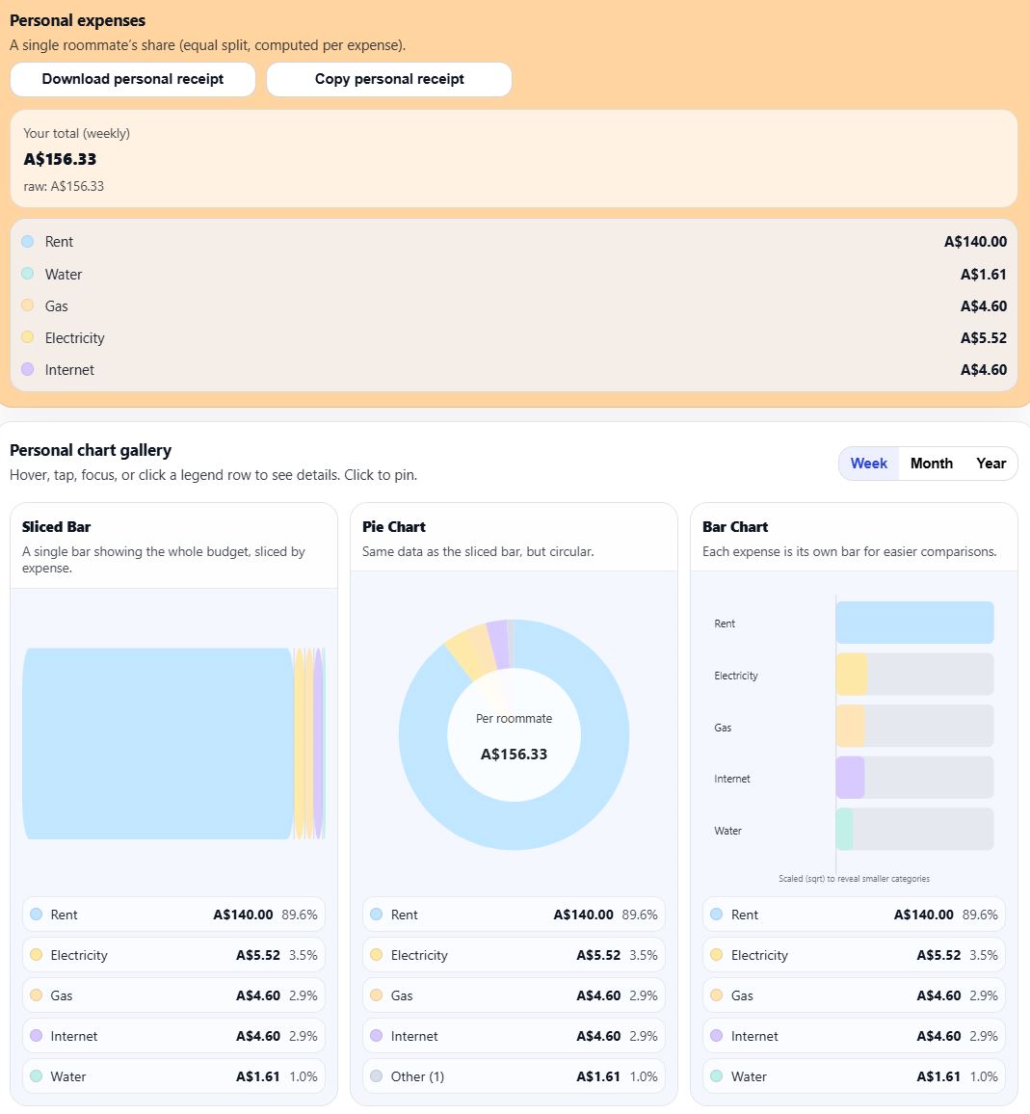Viewport: 1030px width, 1114px height.
Task: Click the Internet color dot in the summary list
Action: click(29, 369)
